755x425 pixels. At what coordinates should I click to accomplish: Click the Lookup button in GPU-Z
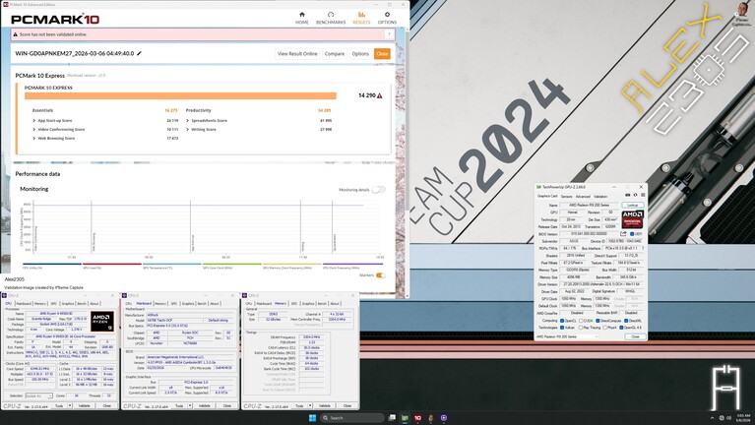click(x=632, y=205)
